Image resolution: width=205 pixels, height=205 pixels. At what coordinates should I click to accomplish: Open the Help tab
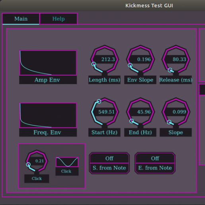click(x=59, y=19)
